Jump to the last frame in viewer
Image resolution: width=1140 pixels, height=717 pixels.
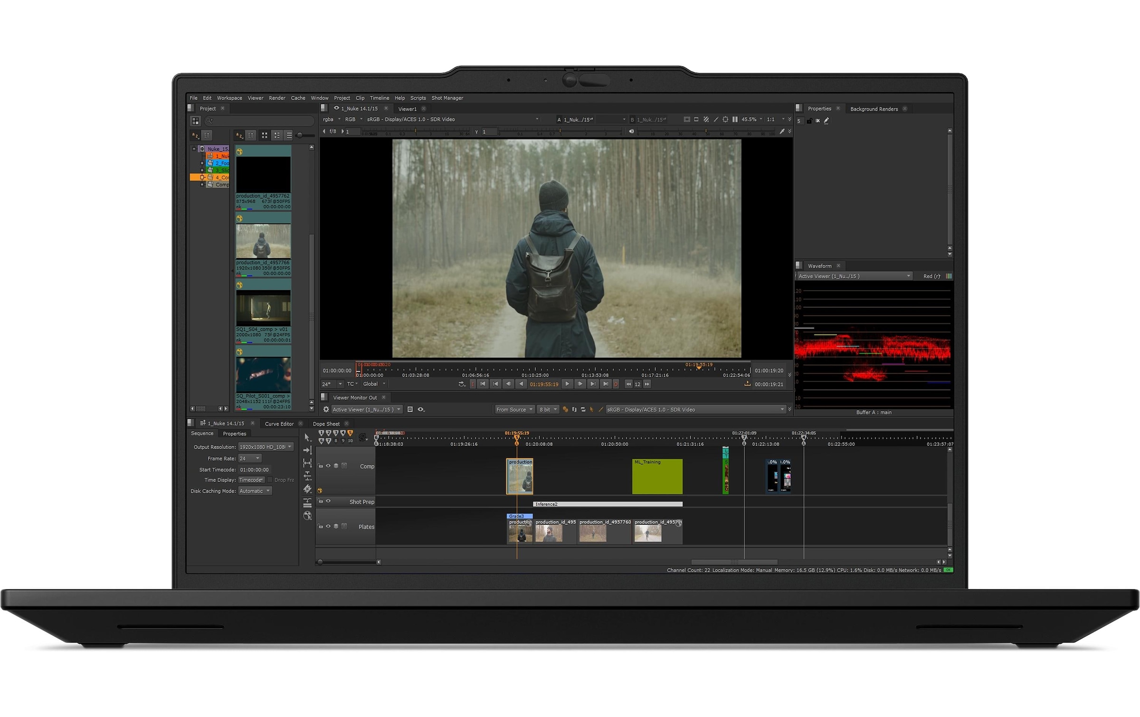click(605, 384)
